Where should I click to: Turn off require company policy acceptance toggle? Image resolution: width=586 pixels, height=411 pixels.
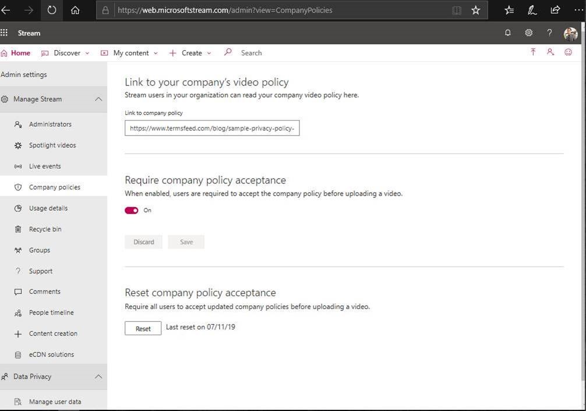132,210
